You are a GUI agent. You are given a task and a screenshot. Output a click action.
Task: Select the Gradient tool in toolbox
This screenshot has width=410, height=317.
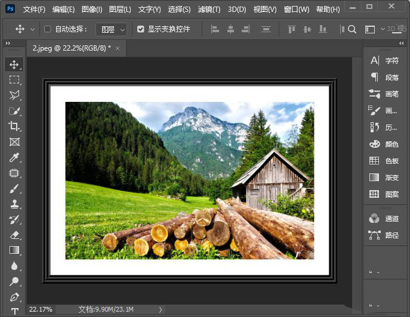click(14, 250)
